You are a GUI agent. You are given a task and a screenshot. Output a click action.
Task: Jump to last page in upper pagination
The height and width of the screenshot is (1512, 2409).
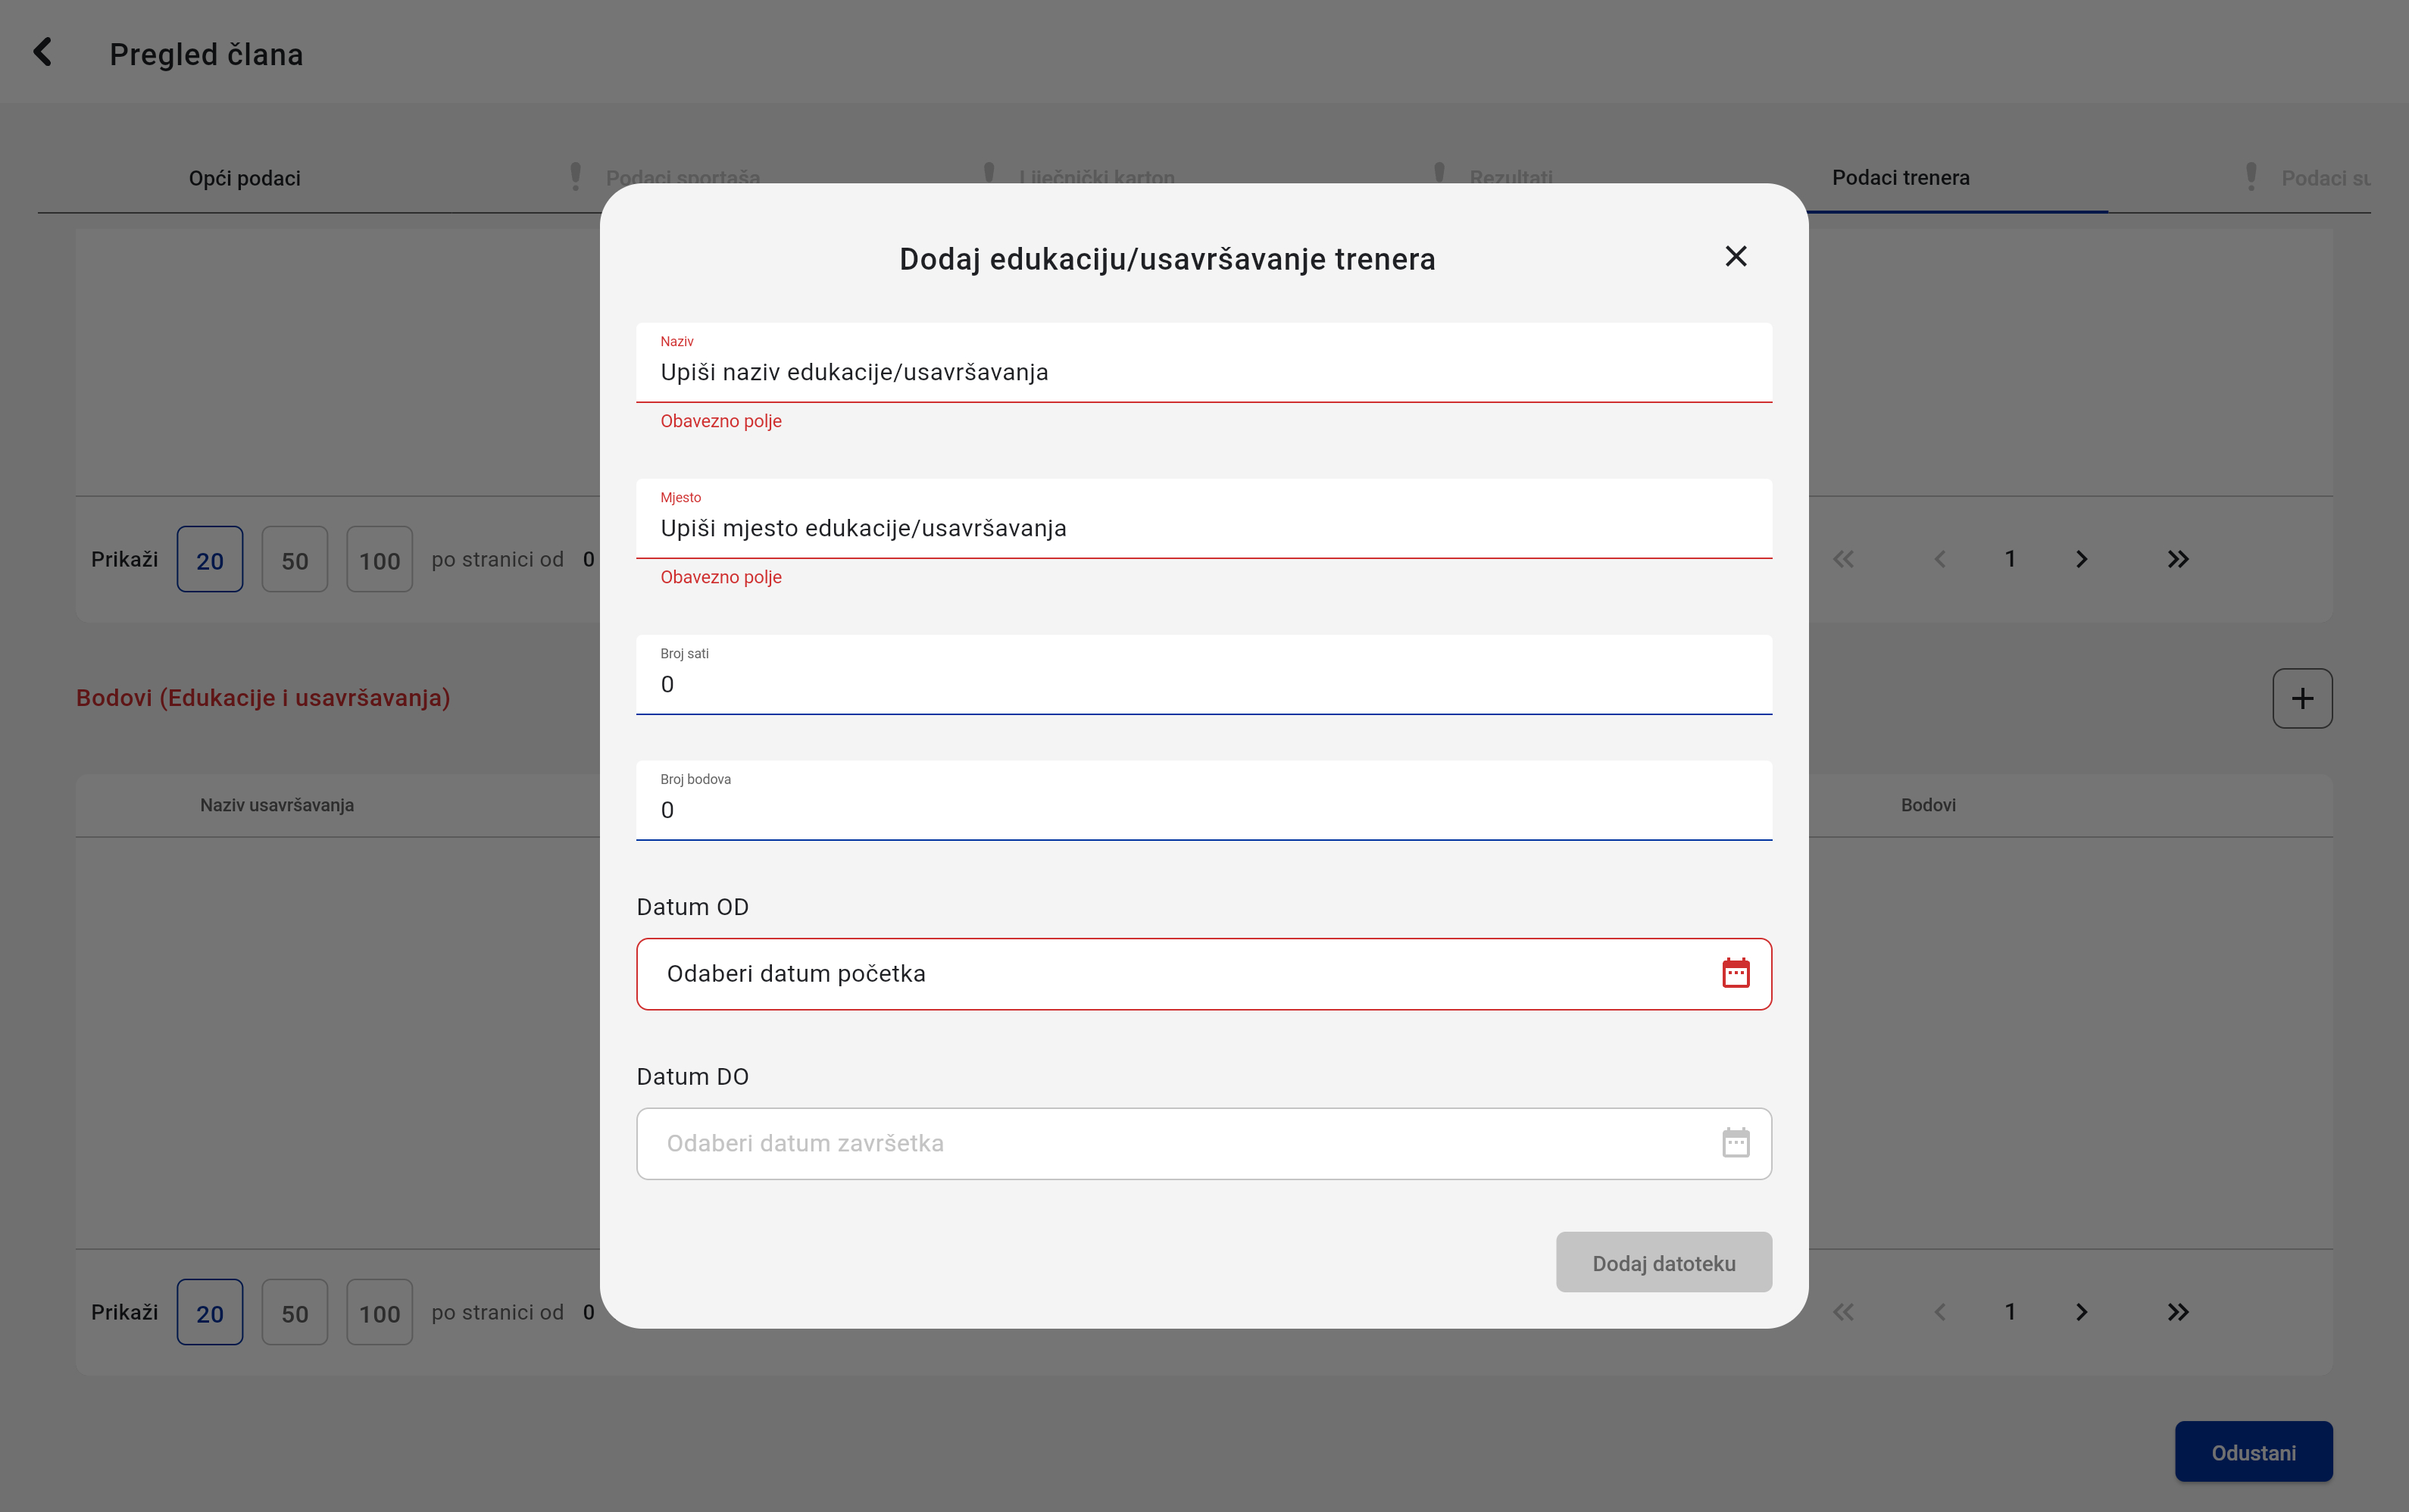click(x=2177, y=559)
